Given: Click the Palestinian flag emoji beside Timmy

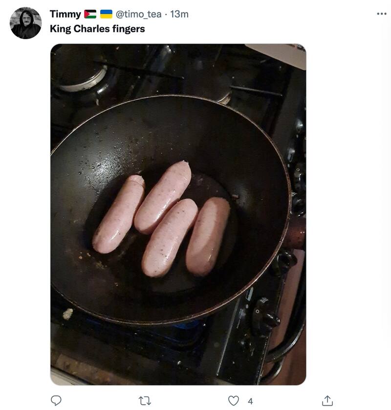Looking at the screenshot, I should point(90,14).
